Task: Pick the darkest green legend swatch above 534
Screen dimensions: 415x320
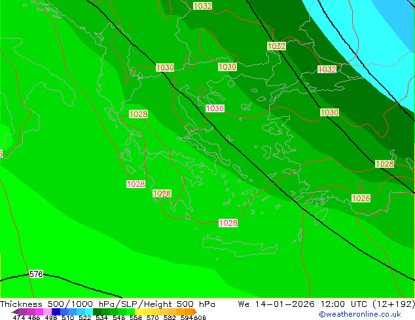Action: point(97,312)
